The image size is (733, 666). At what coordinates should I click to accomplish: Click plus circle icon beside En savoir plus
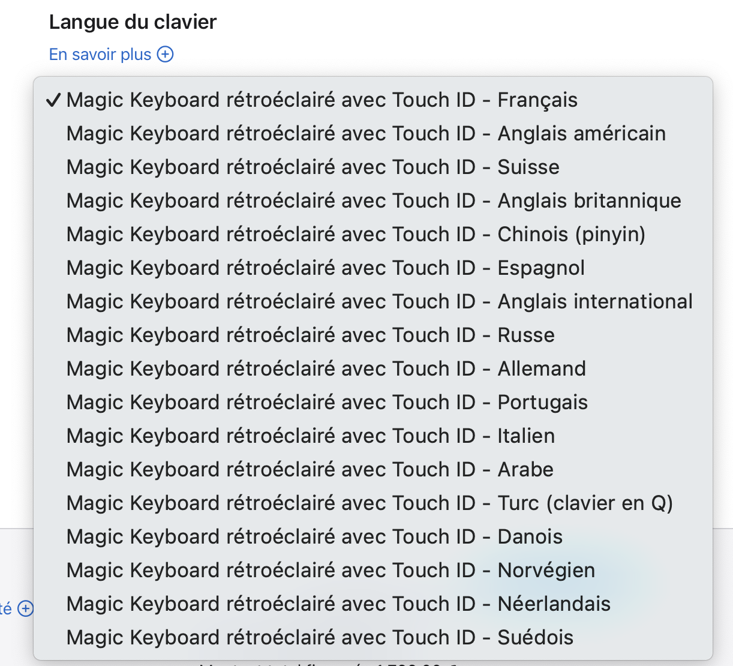(165, 55)
